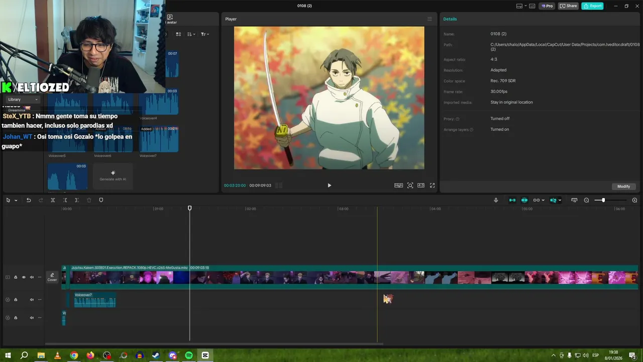
Task: Change player aspect ratio icon
Action: (x=421, y=186)
